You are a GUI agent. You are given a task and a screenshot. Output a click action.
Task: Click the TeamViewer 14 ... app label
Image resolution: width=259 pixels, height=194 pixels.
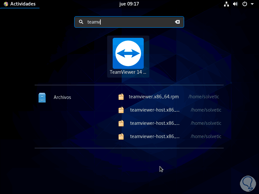click(128, 72)
